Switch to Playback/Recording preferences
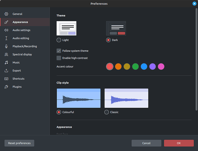This screenshot has height=151, width=198. coord(25,46)
